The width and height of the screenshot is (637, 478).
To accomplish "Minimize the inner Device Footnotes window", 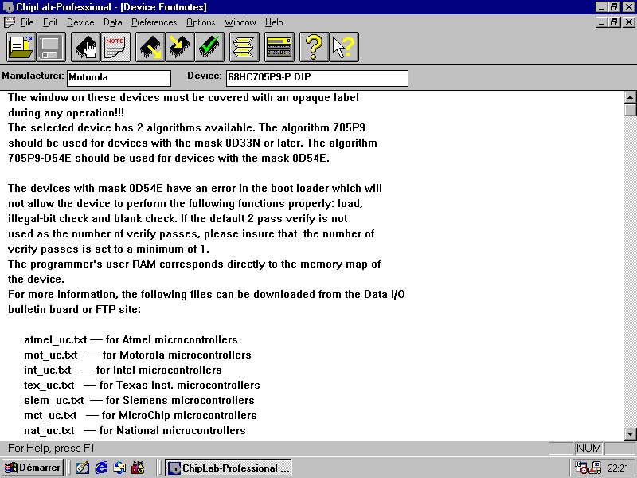I will (602, 22).
